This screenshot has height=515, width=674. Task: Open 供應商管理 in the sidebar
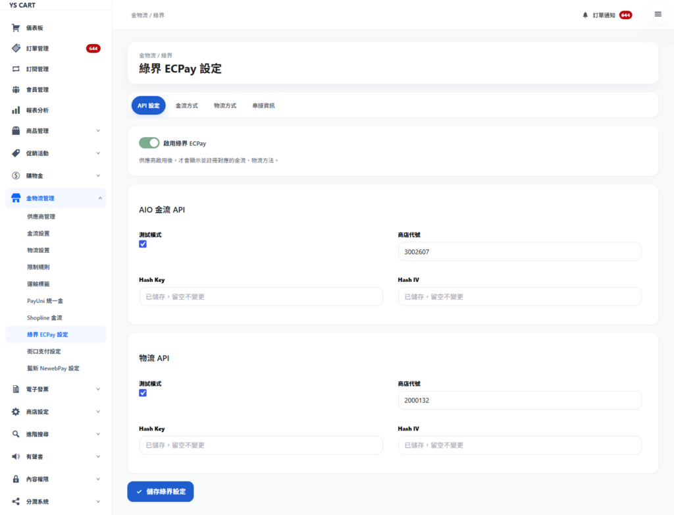[41, 217]
